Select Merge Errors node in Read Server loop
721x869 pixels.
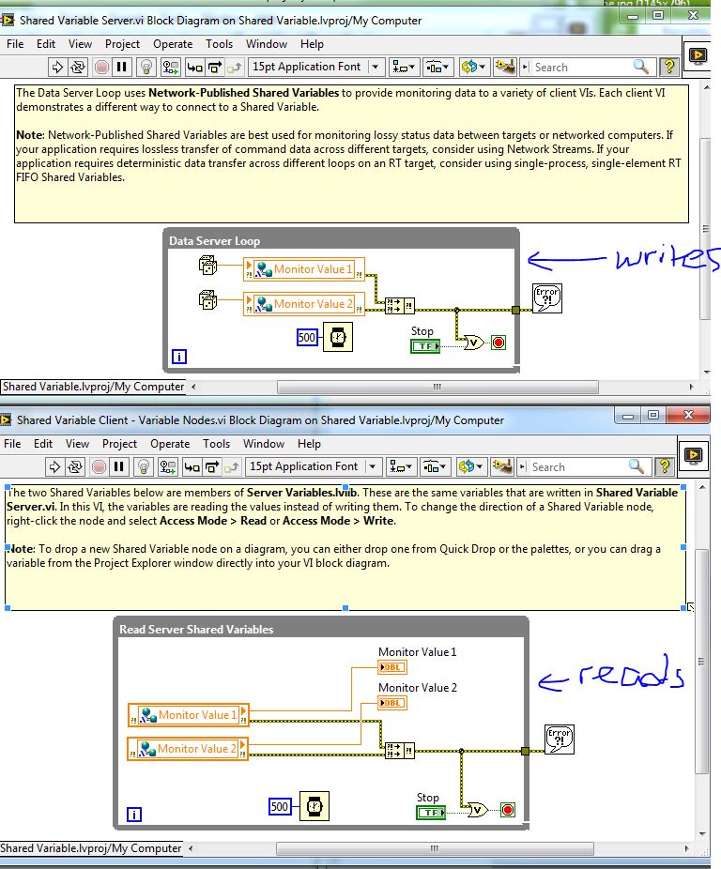point(399,751)
